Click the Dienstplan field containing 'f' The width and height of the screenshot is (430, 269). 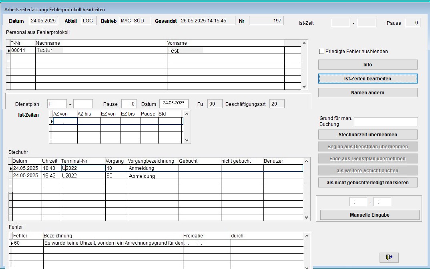(x=57, y=104)
